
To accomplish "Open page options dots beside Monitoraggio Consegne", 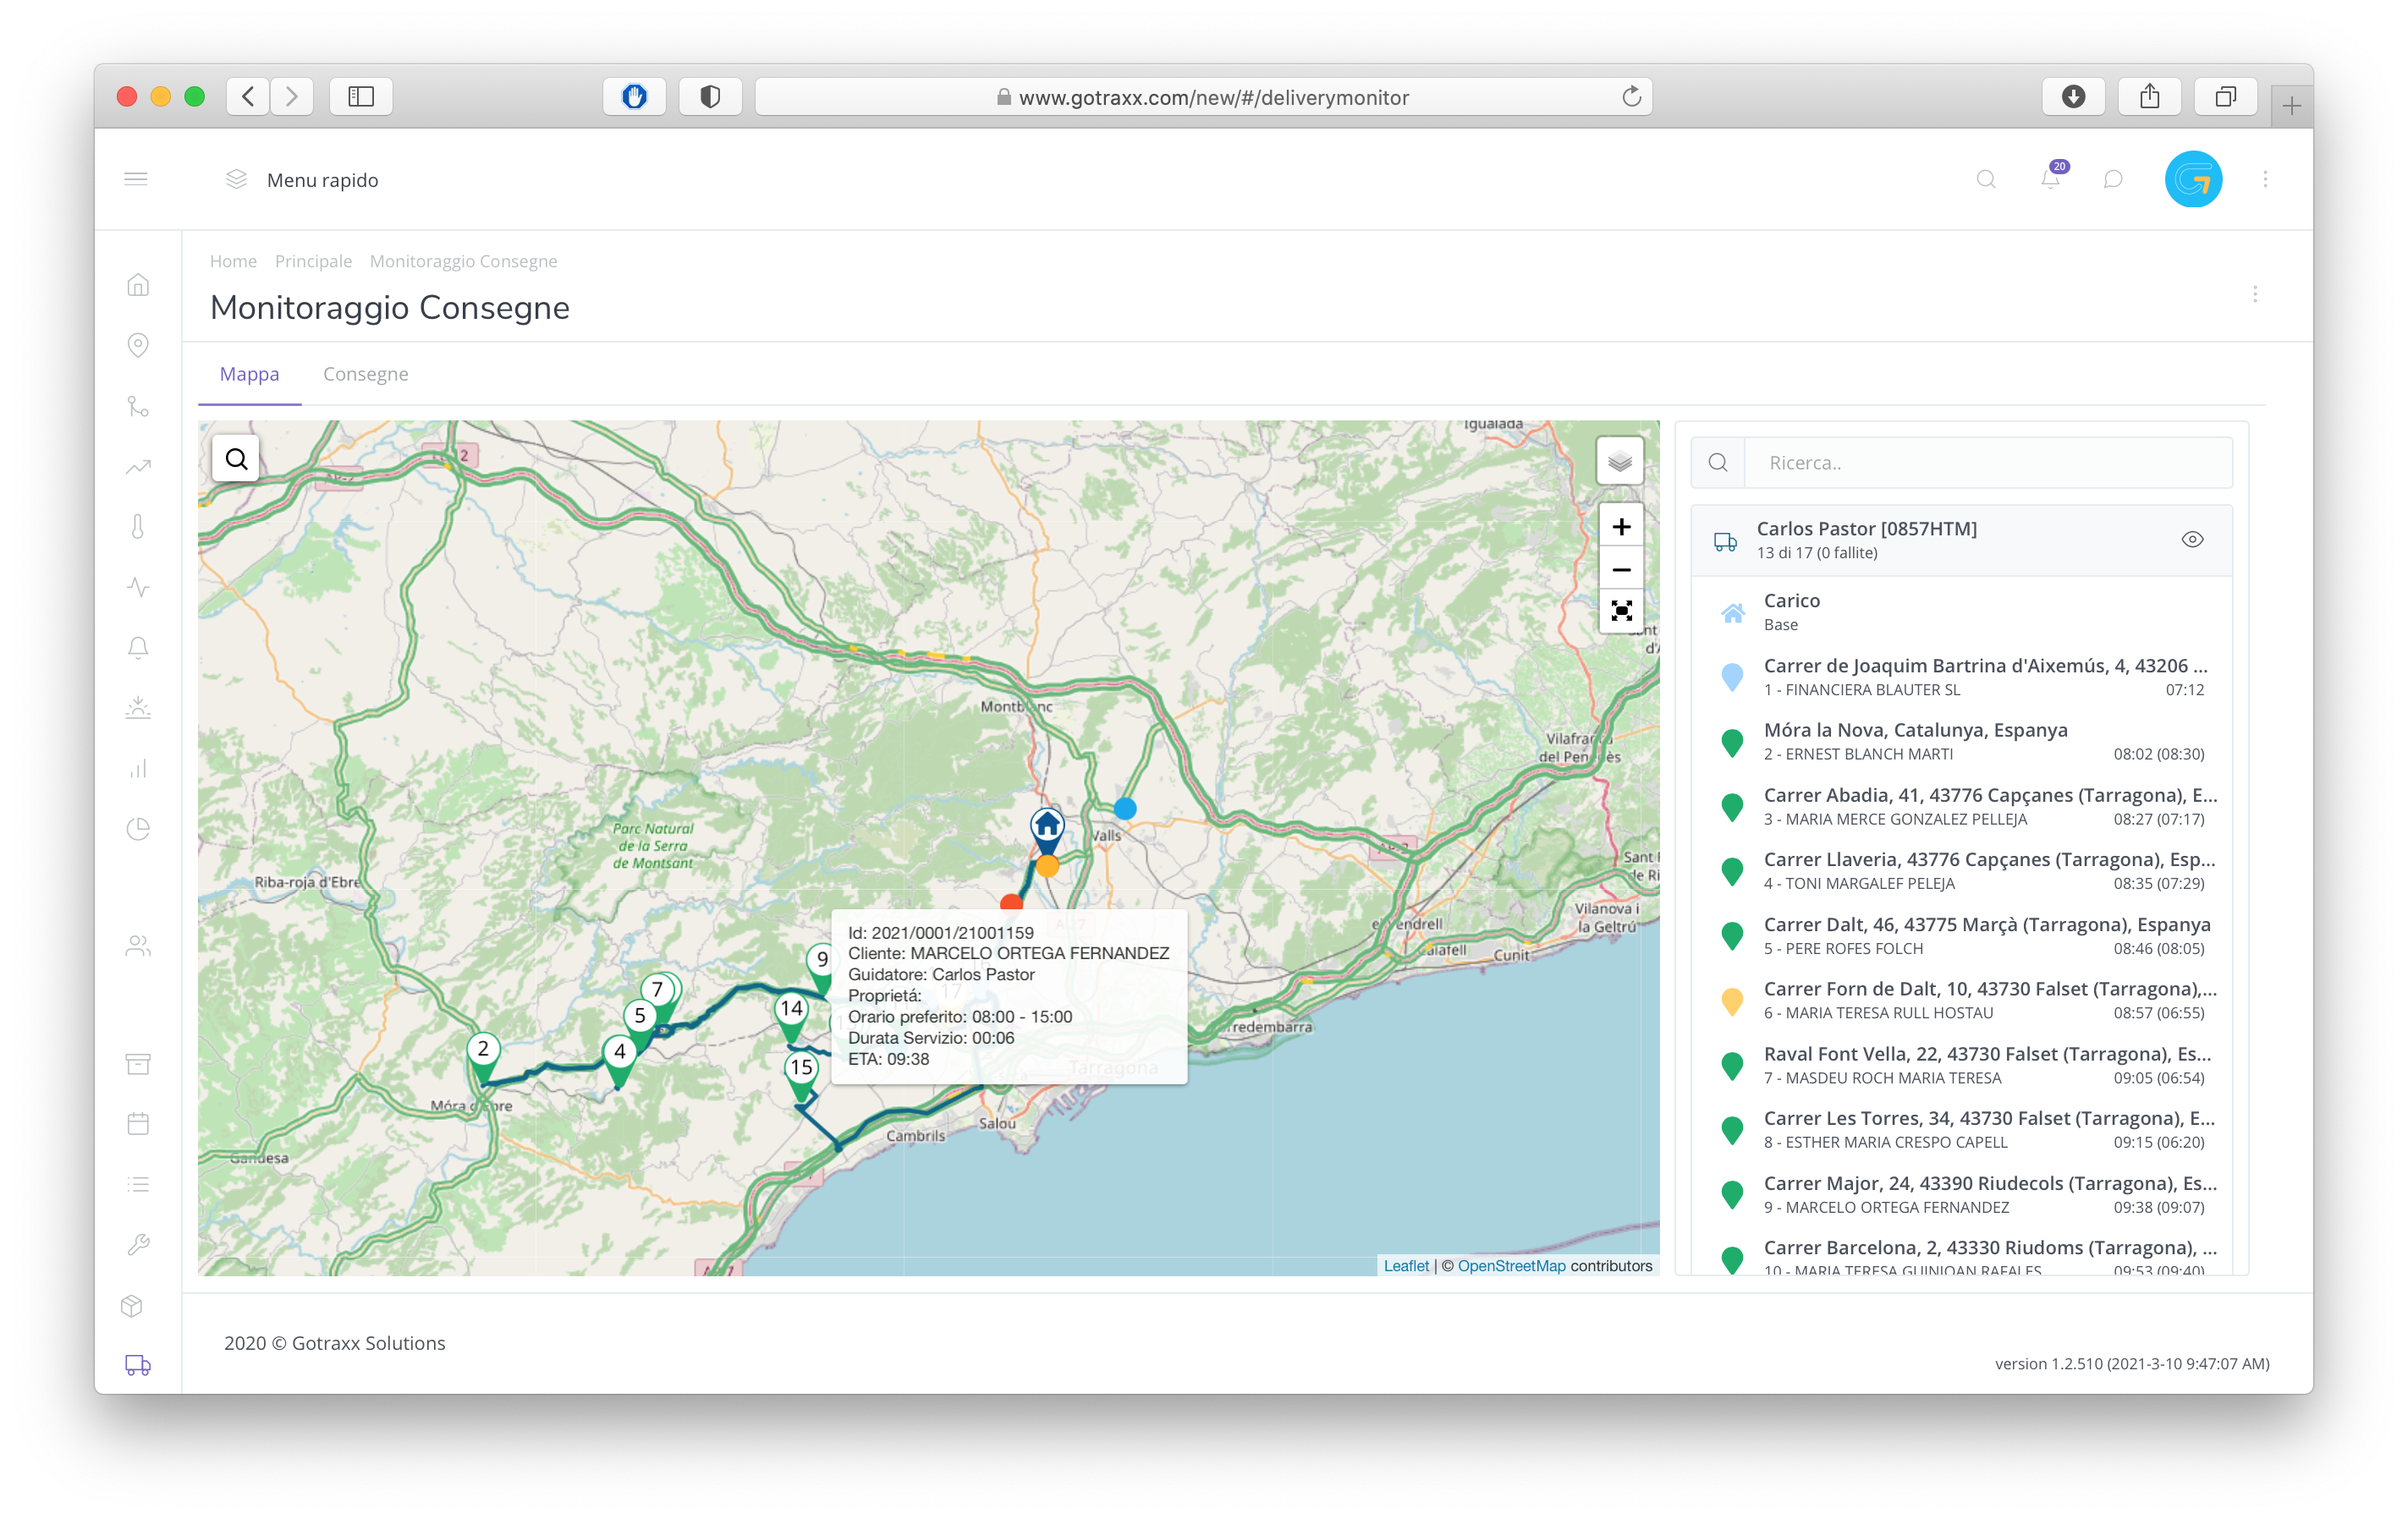I will 2254,293.
